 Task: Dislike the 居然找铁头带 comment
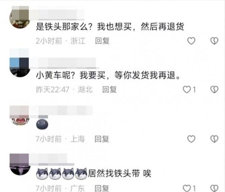pos(214,188)
